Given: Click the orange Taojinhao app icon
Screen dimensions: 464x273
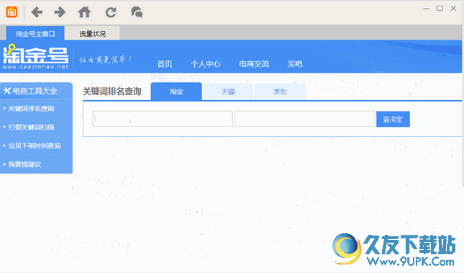Looking at the screenshot, I should (12, 12).
